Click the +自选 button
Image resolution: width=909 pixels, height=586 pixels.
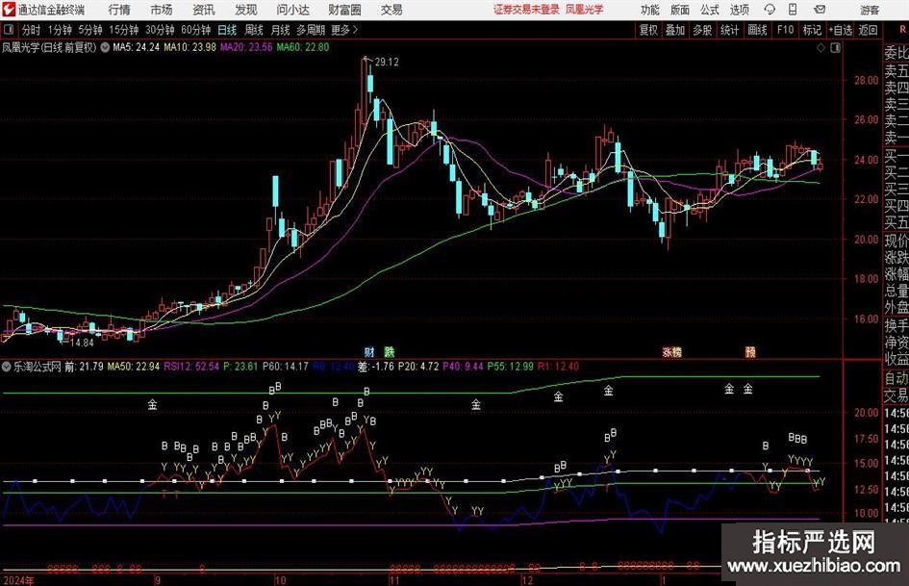coord(841,30)
